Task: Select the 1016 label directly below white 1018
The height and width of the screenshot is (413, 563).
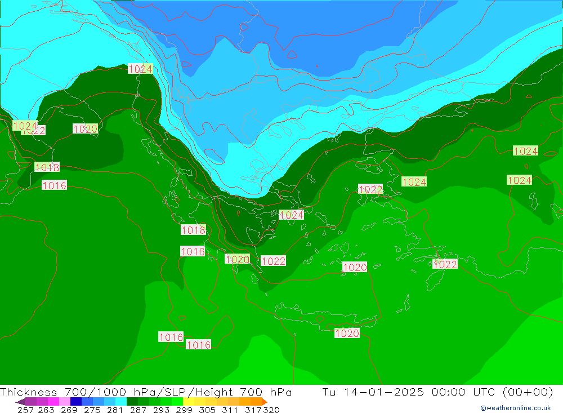Action: (x=193, y=251)
